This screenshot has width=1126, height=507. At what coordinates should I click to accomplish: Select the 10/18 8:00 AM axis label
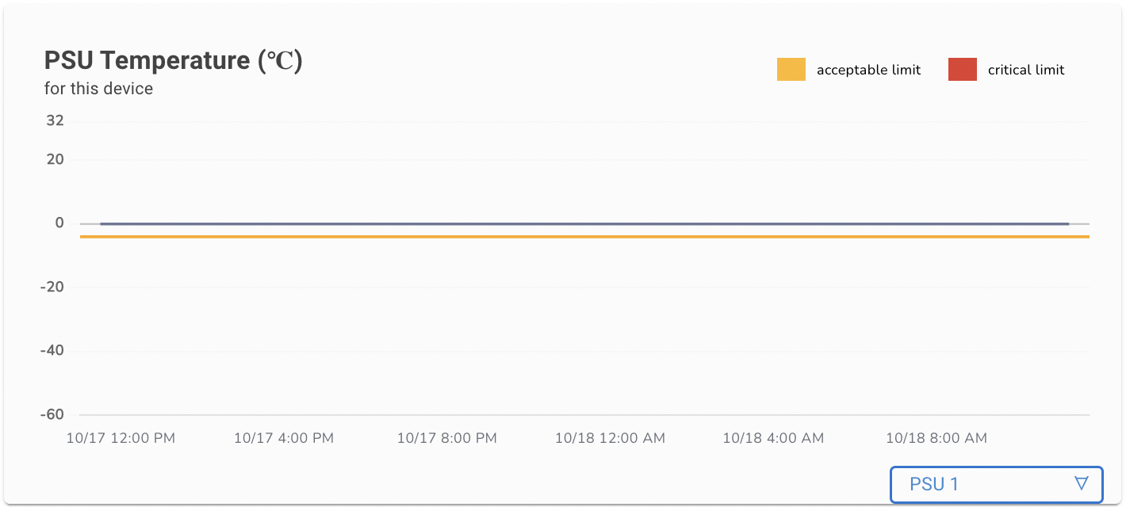point(936,438)
